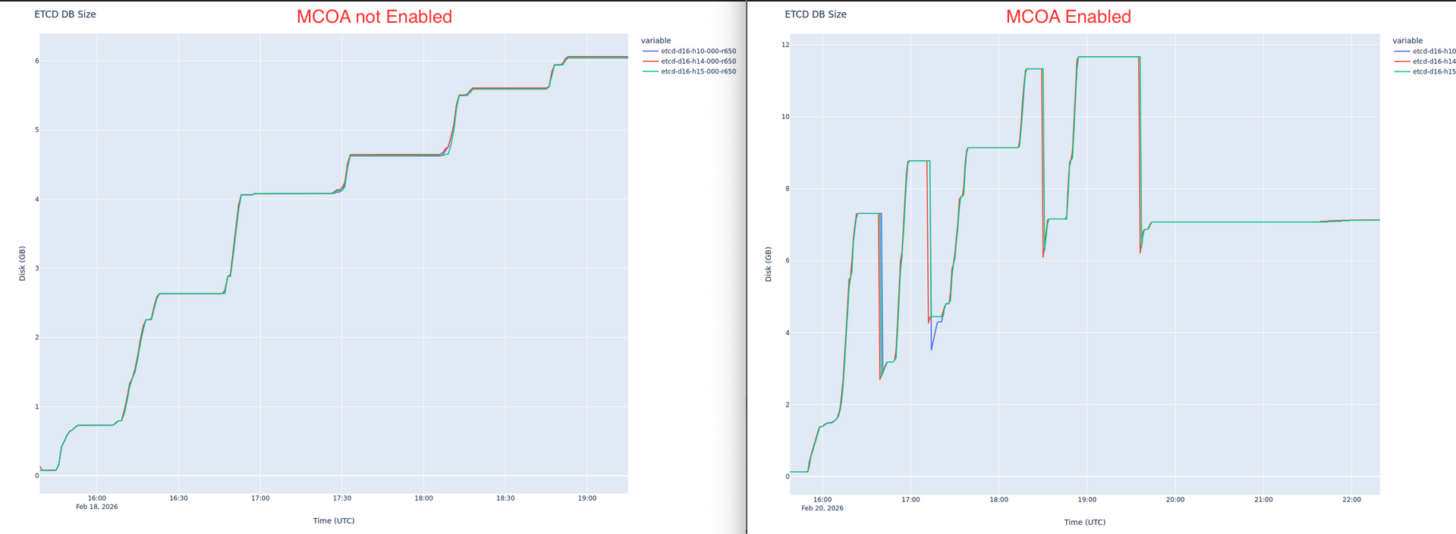The height and width of the screenshot is (534, 1456).
Task: Click the 'Feb 20, 2026' date label
Action: (822, 508)
